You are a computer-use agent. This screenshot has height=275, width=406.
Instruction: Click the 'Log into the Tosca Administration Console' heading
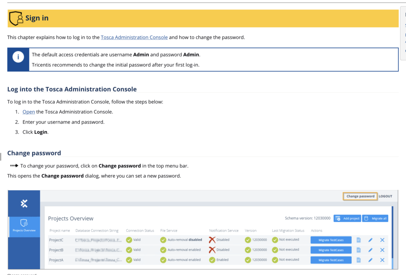(72, 89)
